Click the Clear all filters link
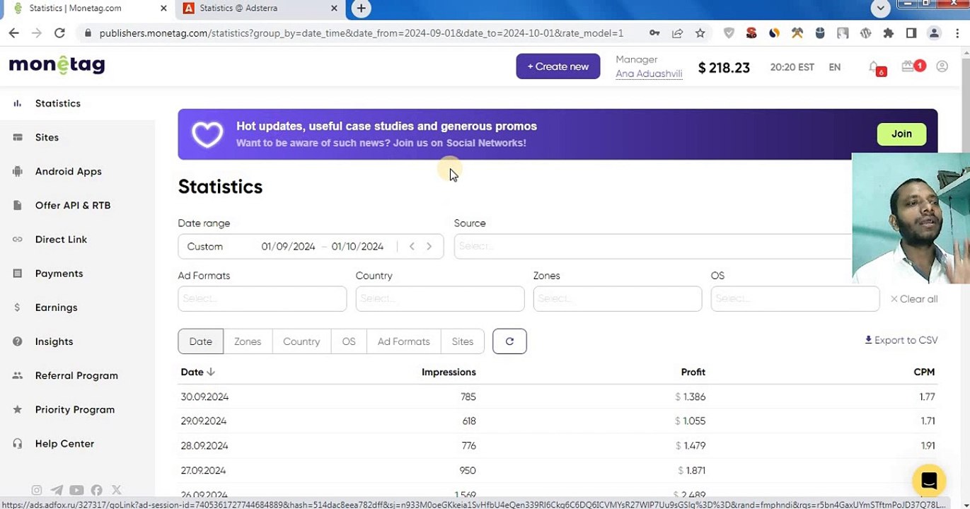The image size is (970, 509). (x=914, y=299)
